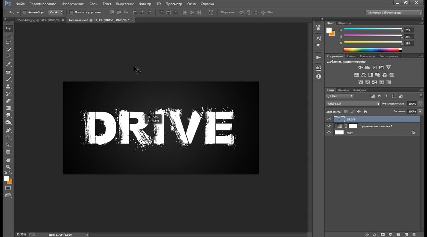Viewport: 427px width, 237px height.
Task: Switch to the 1520449.jpg document tab
Action: [38, 20]
